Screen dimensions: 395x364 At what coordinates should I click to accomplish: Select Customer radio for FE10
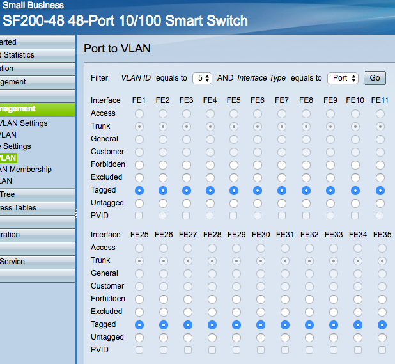pyautogui.click(x=355, y=152)
